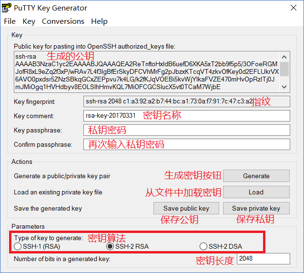The height and width of the screenshot is (273, 304).
Task: Click the number of bits field
Action: [x=263, y=259]
